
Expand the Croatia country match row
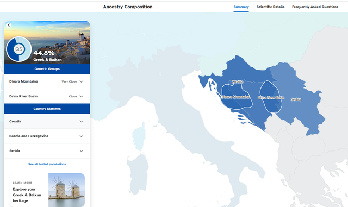pyautogui.click(x=47, y=121)
